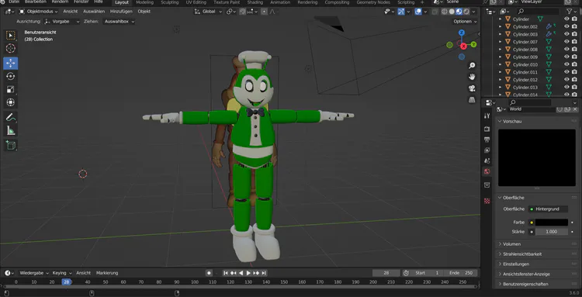Open the View Layer properties tab

(487, 150)
